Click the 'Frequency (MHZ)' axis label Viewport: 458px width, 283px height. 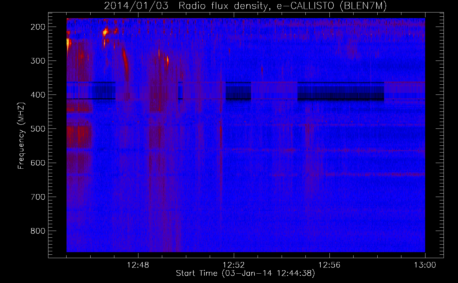pos(21,136)
